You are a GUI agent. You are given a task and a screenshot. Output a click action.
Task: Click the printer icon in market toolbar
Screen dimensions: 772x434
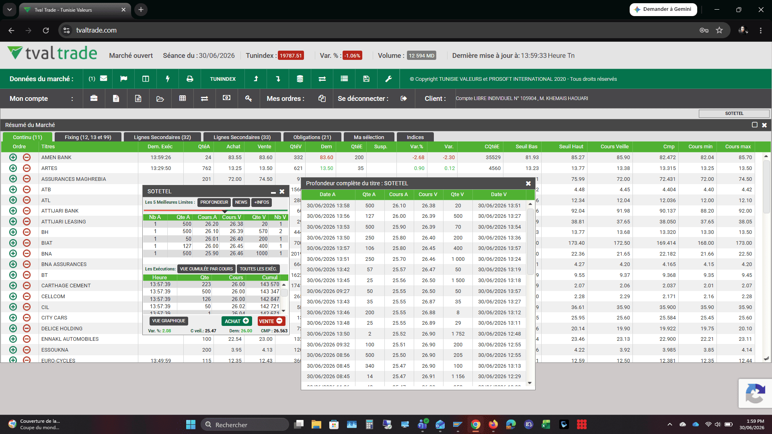(x=190, y=79)
